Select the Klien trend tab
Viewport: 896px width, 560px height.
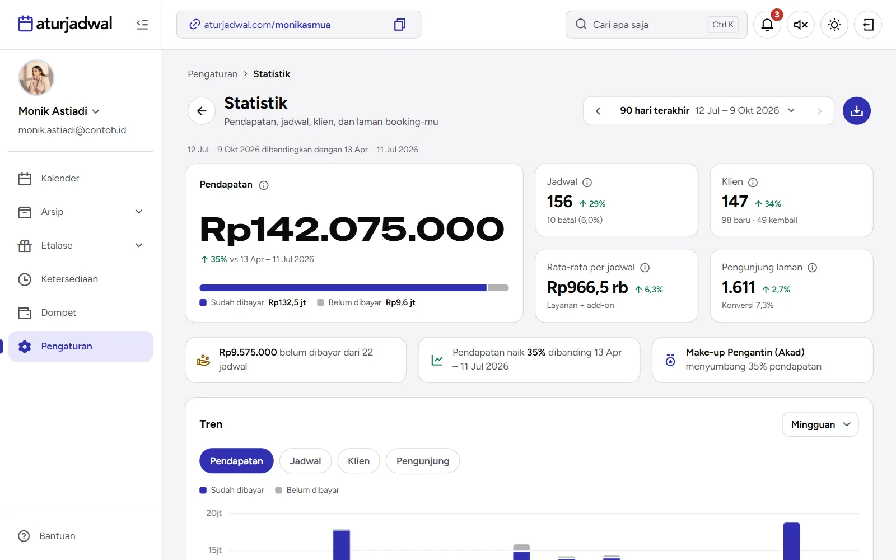(358, 461)
